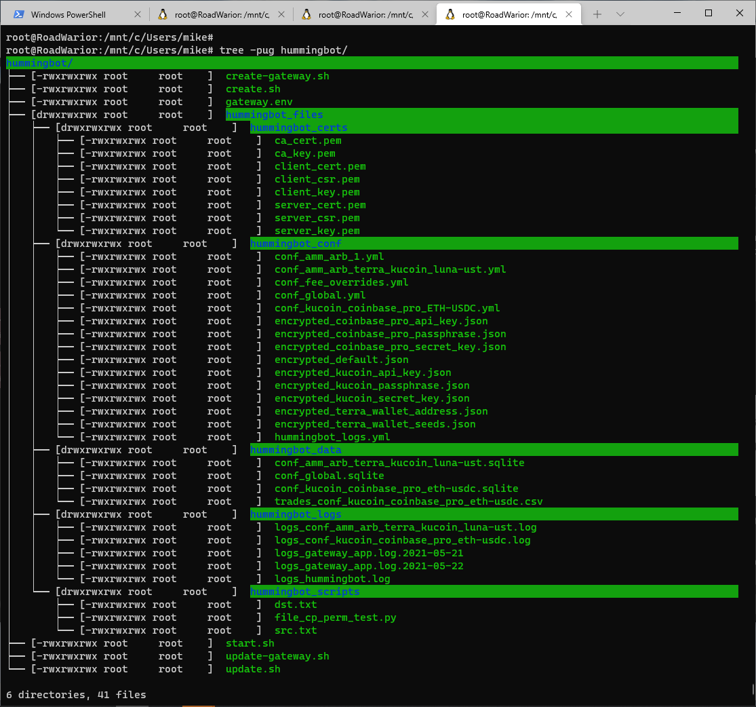Click the hummingbot_conf folder name
The height and width of the screenshot is (707, 756).
(x=296, y=243)
